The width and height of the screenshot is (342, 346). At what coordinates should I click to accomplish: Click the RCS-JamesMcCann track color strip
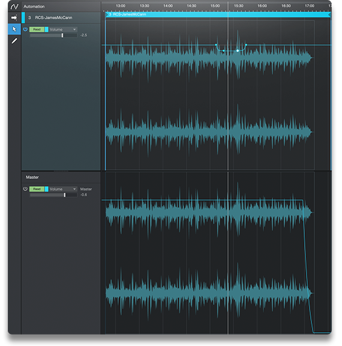tap(23, 17)
